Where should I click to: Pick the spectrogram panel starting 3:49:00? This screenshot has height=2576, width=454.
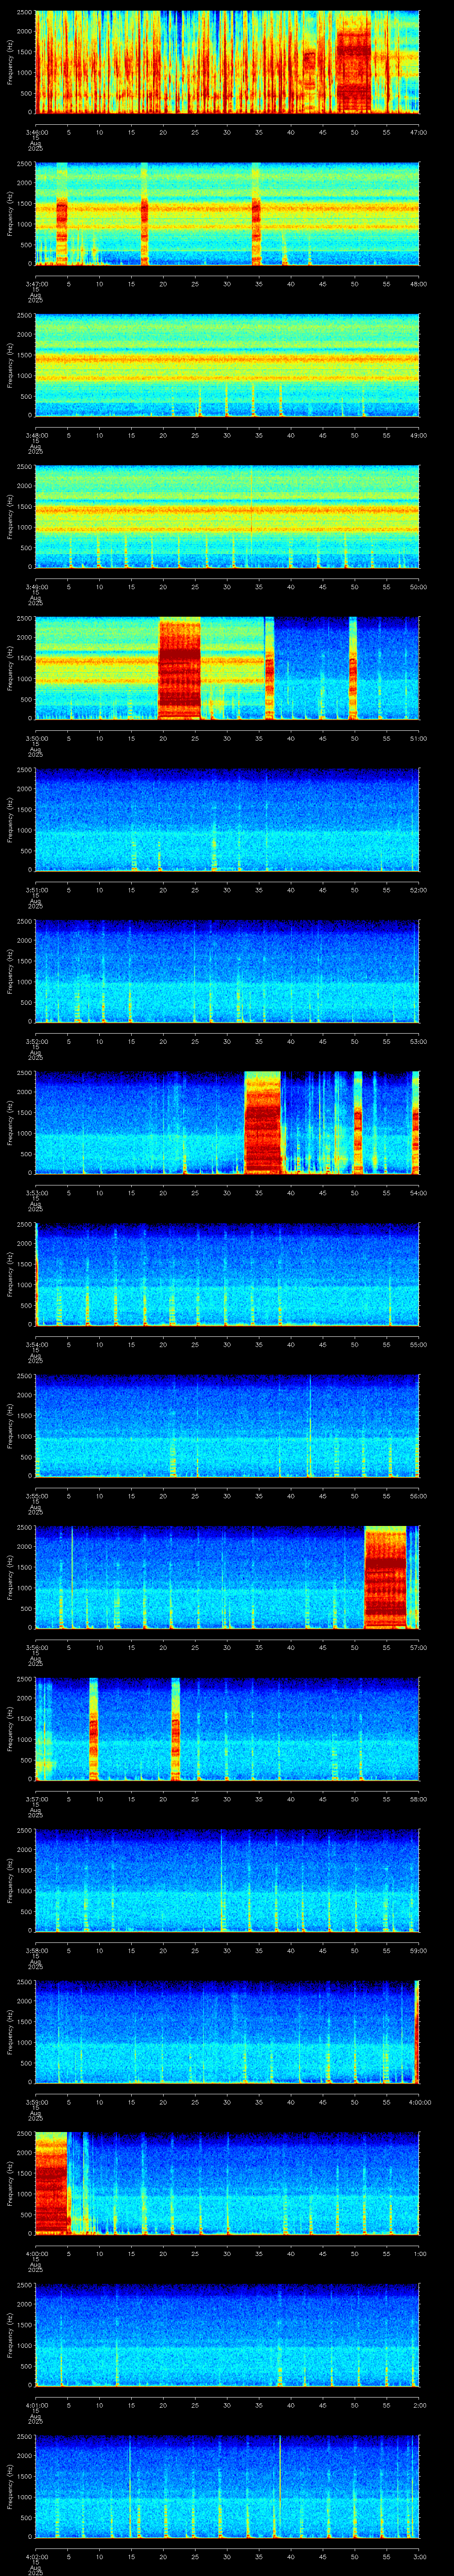[x=227, y=516]
